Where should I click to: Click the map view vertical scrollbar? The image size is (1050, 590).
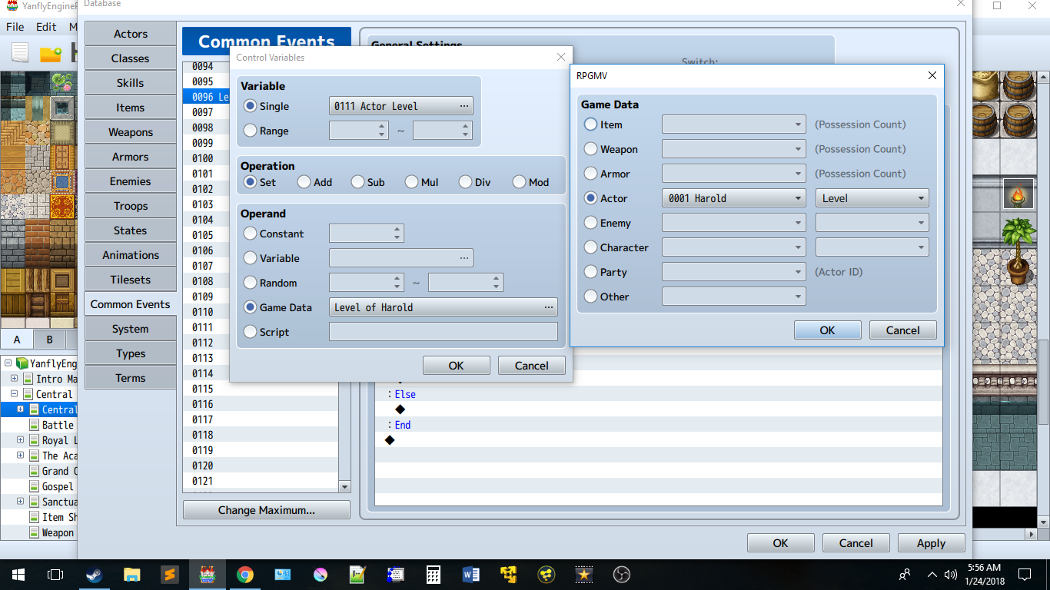pyautogui.click(x=1044, y=383)
